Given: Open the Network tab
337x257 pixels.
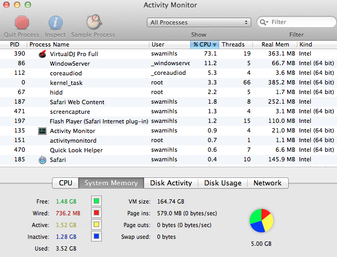Looking at the screenshot, I should 267,183.
